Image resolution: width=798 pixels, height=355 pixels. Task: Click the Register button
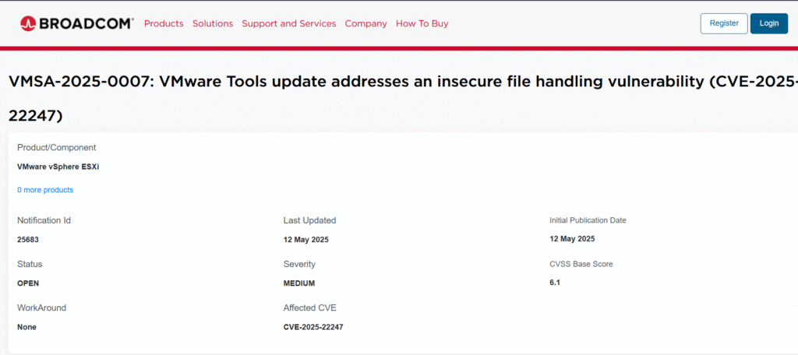pos(724,23)
